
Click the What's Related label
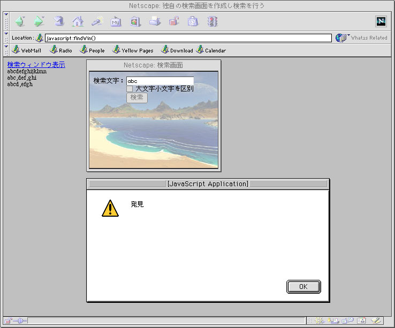point(369,38)
